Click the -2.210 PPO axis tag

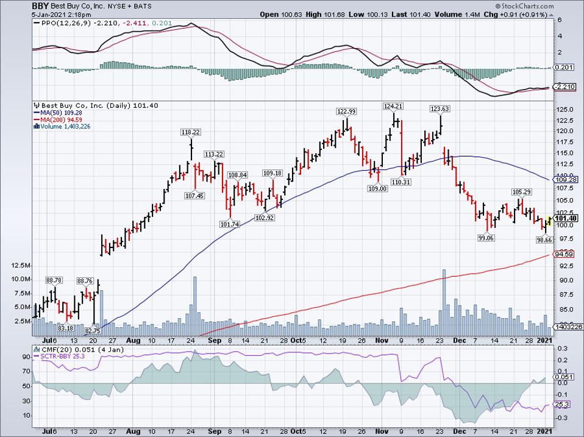pyautogui.click(x=565, y=87)
